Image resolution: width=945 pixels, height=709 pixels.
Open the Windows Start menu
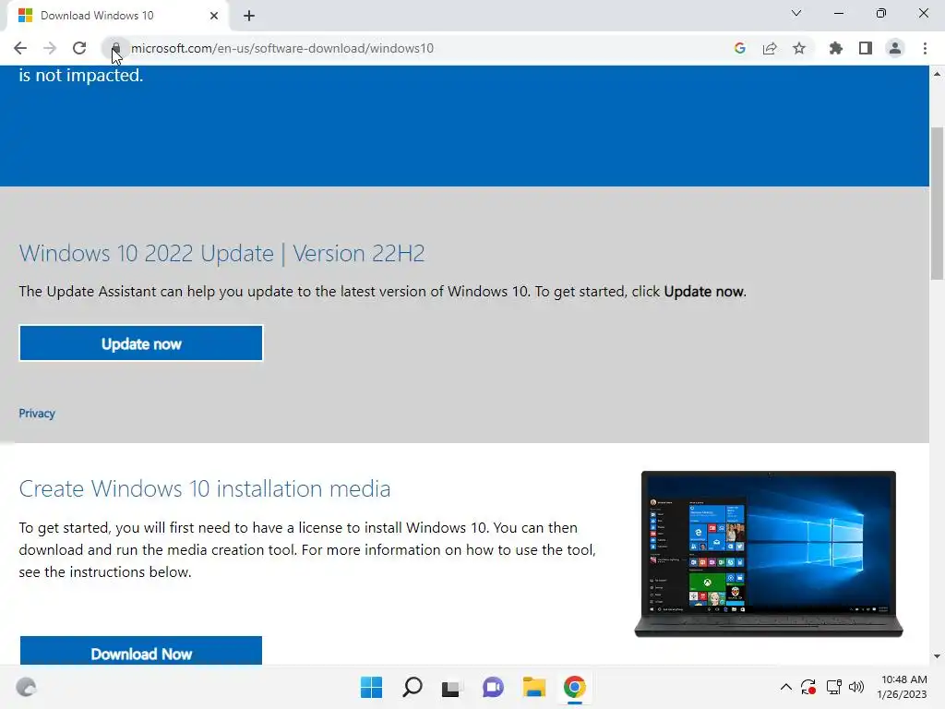point(371,687)
